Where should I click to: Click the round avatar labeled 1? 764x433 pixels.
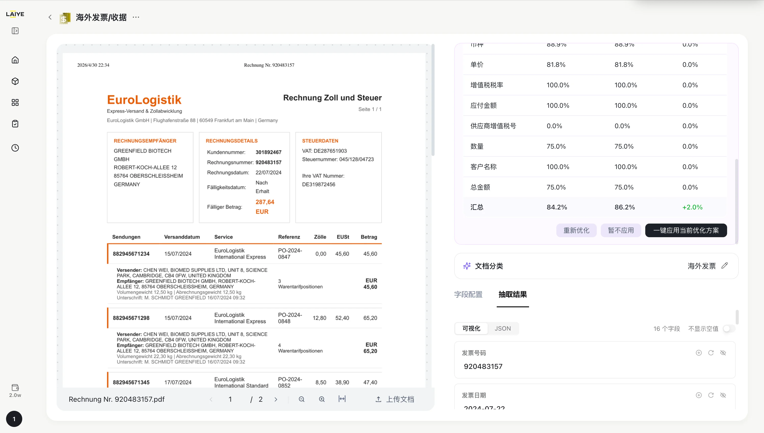[x=14, y=419]
